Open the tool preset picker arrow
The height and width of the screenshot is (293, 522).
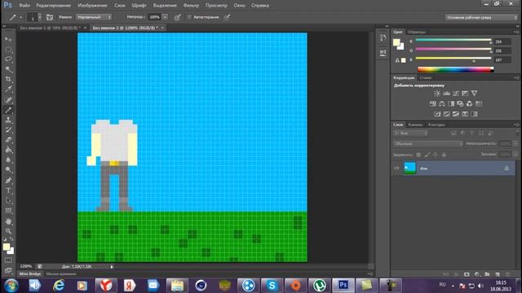click(20, 17)
